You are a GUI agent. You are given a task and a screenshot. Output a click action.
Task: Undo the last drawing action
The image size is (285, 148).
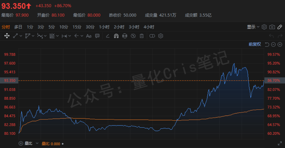tap(271, 36)
